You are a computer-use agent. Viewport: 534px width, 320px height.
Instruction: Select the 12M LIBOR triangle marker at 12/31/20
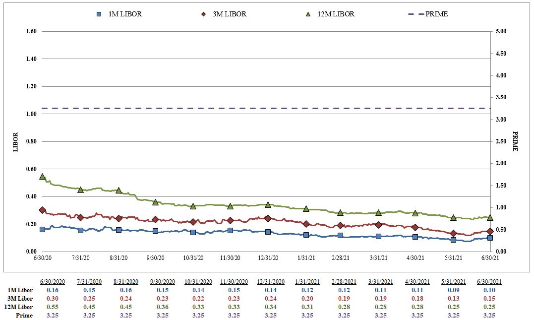click(x=268, y=204)
